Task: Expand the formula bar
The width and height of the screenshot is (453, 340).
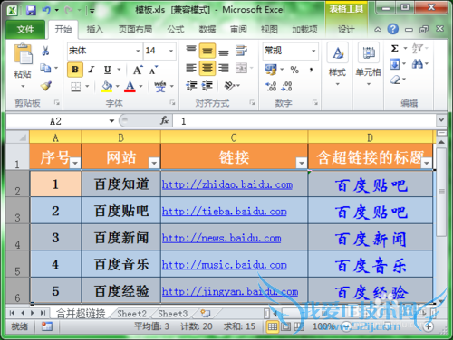Action: 441,120
